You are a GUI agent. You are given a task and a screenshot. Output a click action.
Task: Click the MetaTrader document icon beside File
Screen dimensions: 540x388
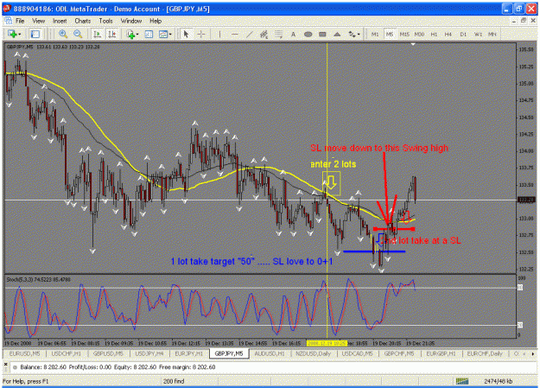pos(8,21)
